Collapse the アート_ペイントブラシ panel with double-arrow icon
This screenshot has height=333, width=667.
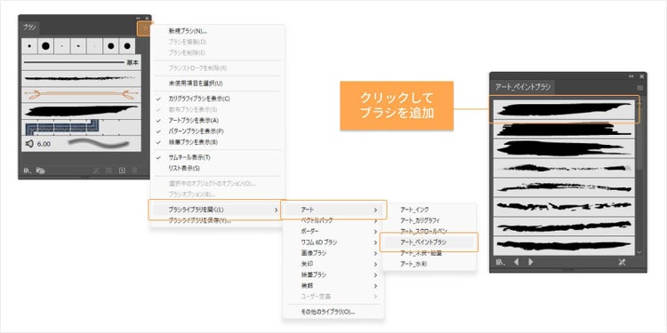tap(631, 76)
